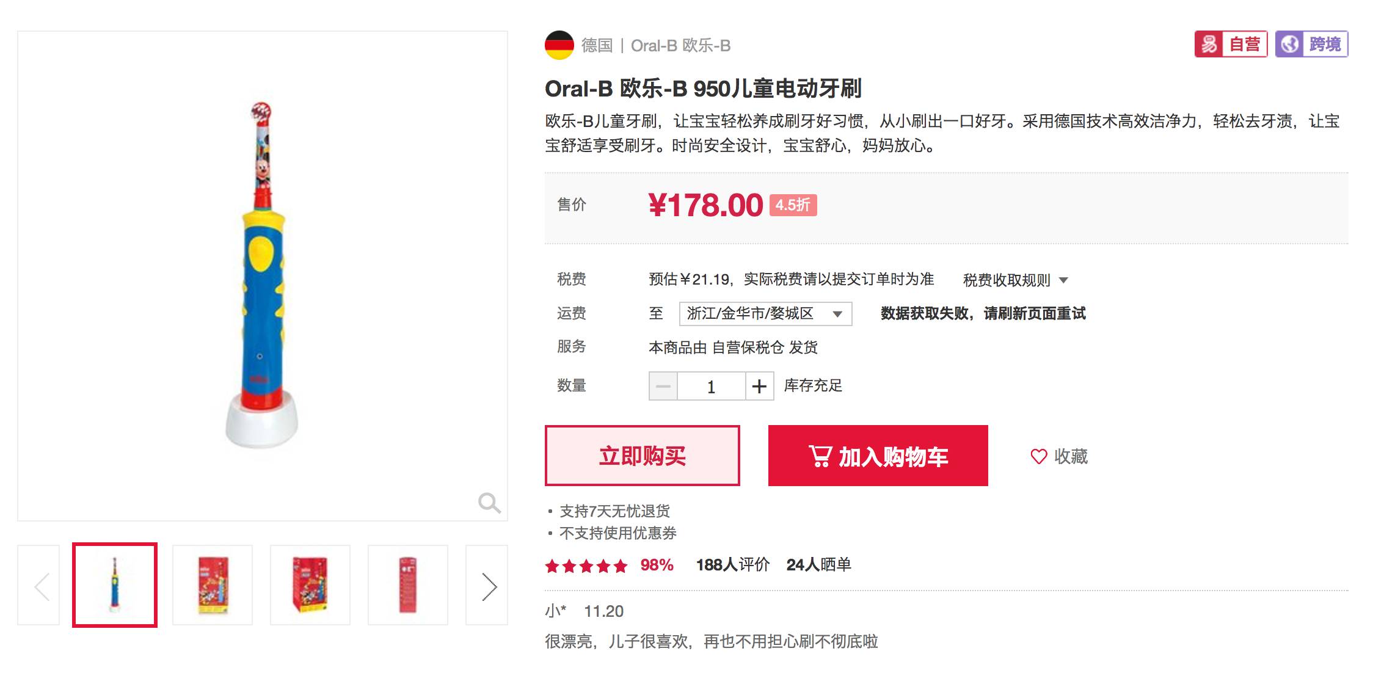Show next thumbnails with right arrow

[x=487, y=585]
